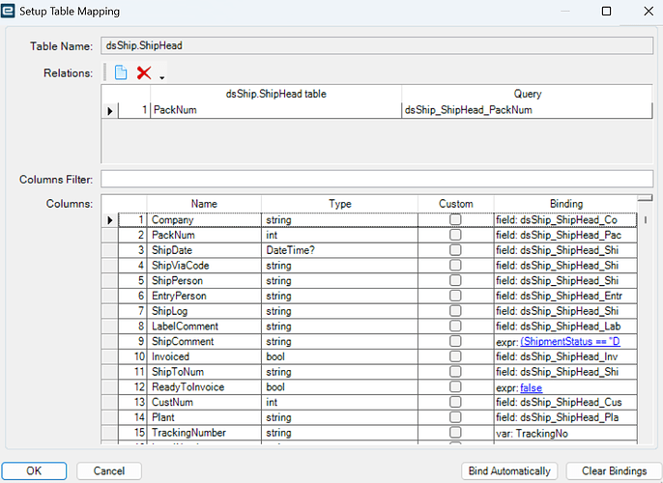Image resolution: width=663 pixels, height=483 pixels.
Task: Select binding cell field: dsShip_ShipHead_Lab
Action: tap(565, 327)
